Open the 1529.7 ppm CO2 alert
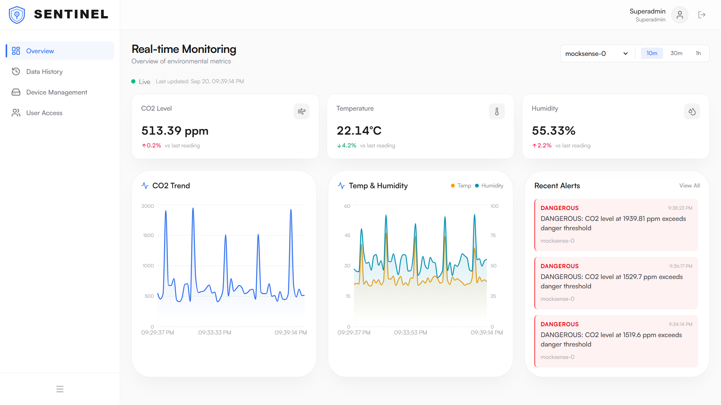 click(616, 283)
